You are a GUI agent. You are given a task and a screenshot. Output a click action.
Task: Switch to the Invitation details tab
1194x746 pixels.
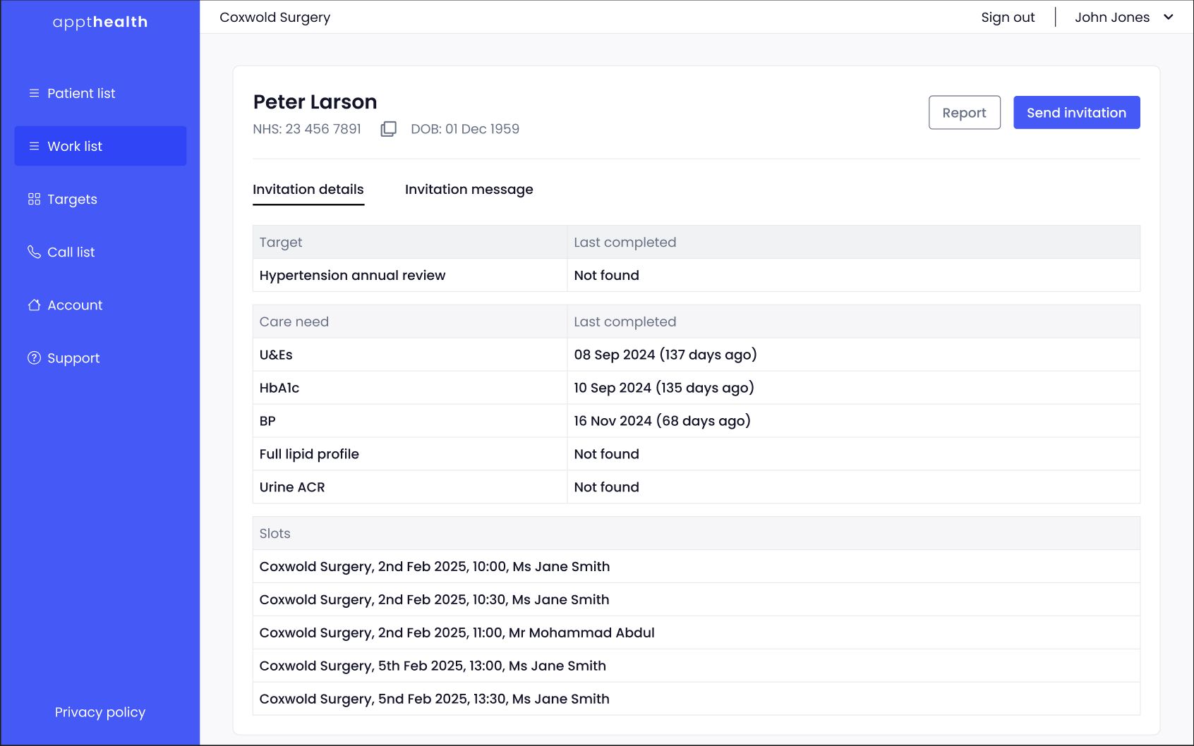click(308, 190)
